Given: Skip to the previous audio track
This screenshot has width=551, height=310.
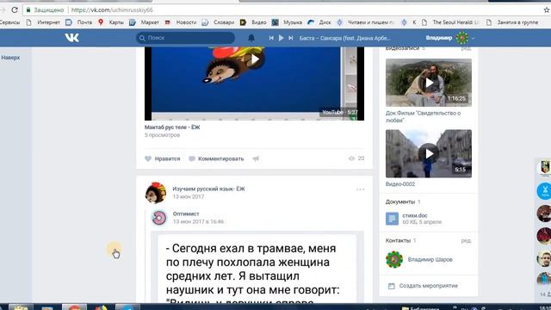Looking at the screenshot, I should point(271,38).
